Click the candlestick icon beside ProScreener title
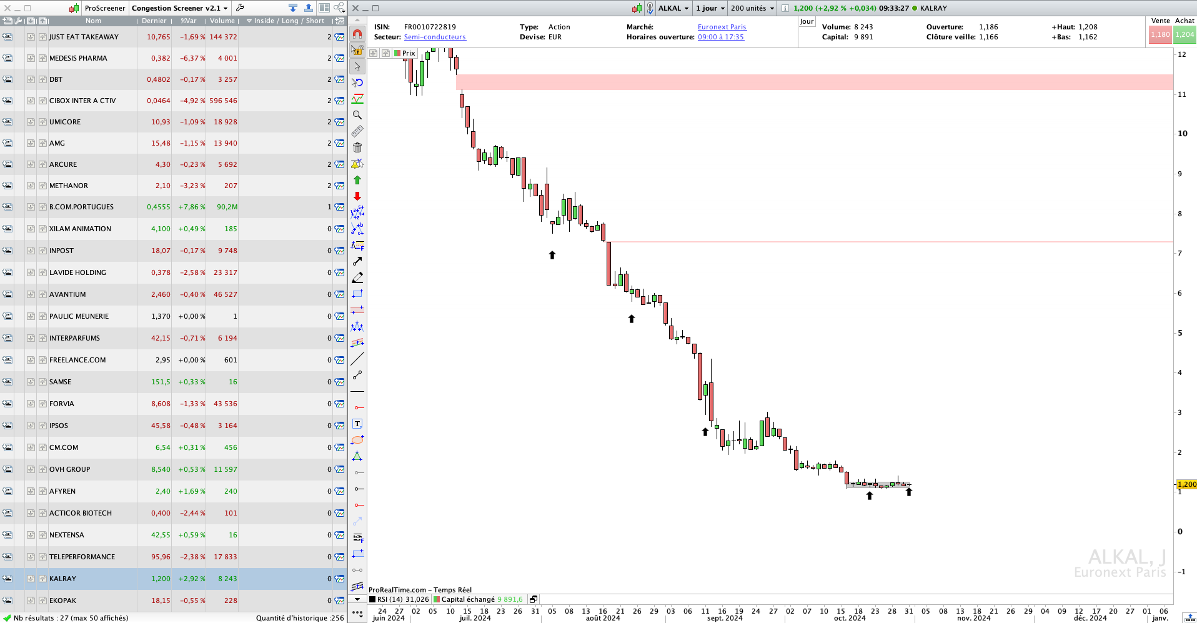Viewport: 1197px width, 623px height. coord(74,8)
